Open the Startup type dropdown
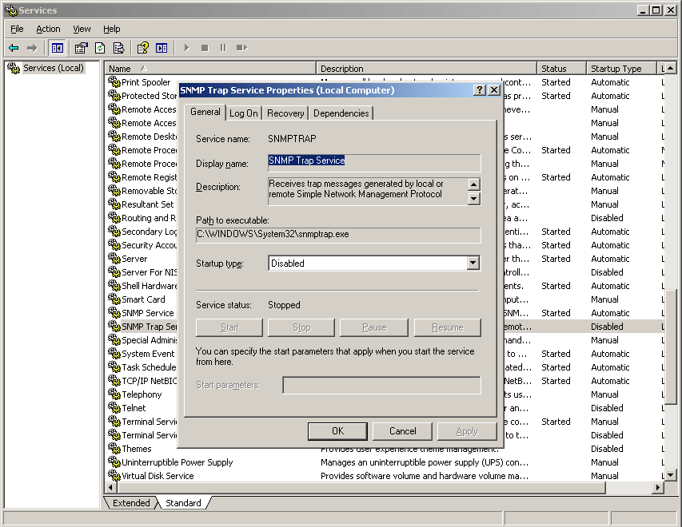682x527 pixels. [473, 263]
